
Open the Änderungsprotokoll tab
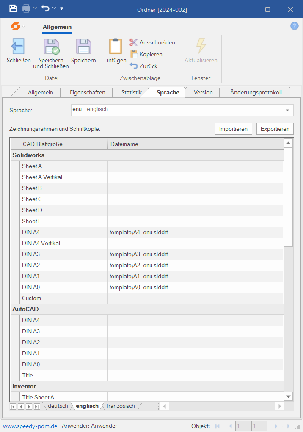256,92
